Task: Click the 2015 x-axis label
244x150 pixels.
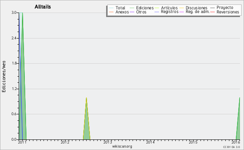Action: click(x=193, y=142)
